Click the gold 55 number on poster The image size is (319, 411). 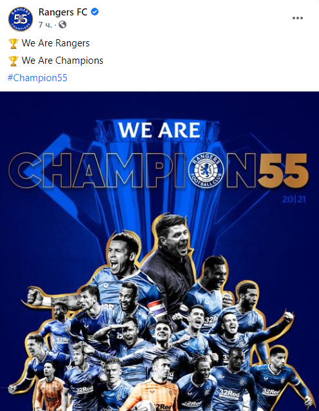(x=283, y=170)
